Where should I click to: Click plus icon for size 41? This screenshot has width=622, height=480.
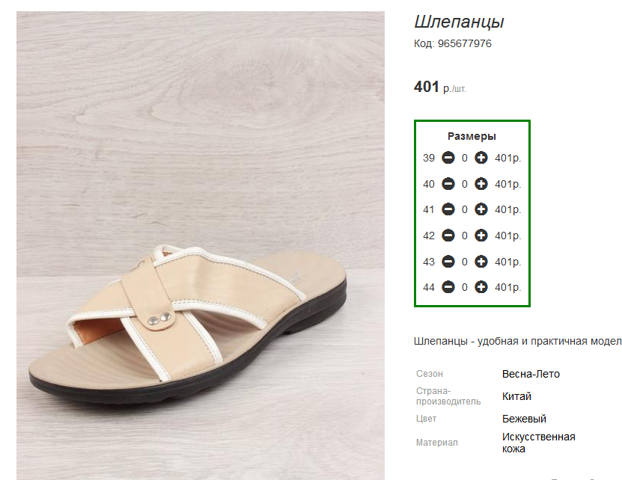[x=481, y=209]
